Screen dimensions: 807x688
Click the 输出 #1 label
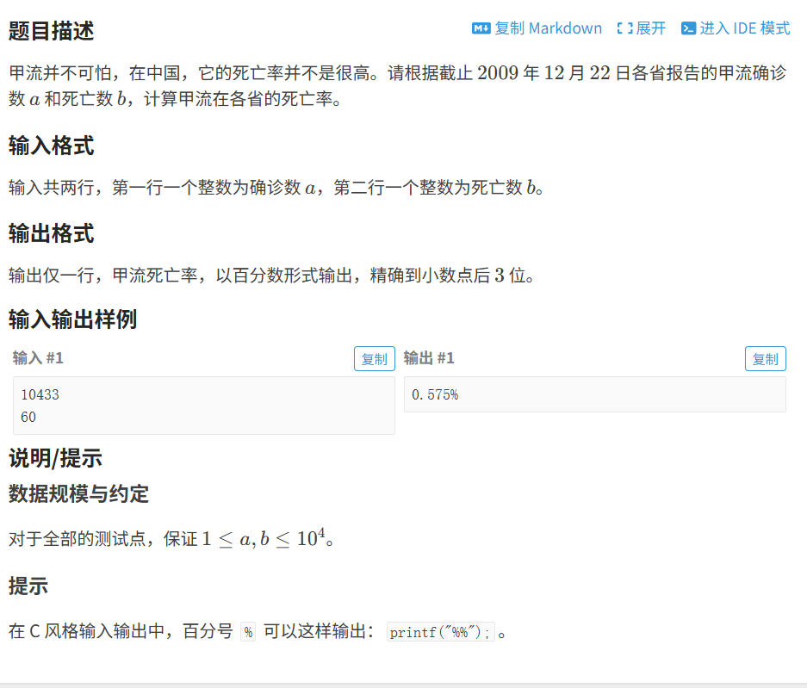click(x=429, y=357)
